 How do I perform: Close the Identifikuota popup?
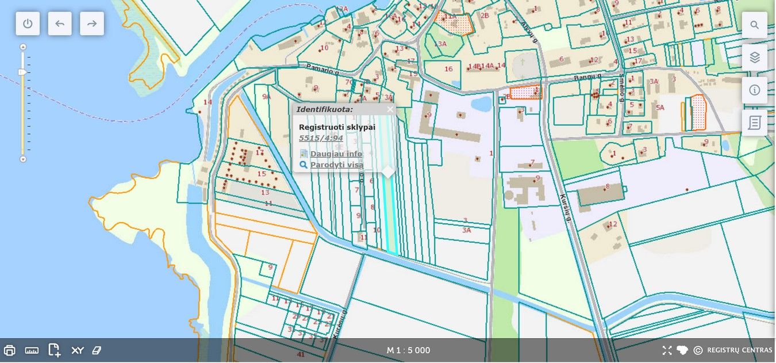tap(390, 109)
